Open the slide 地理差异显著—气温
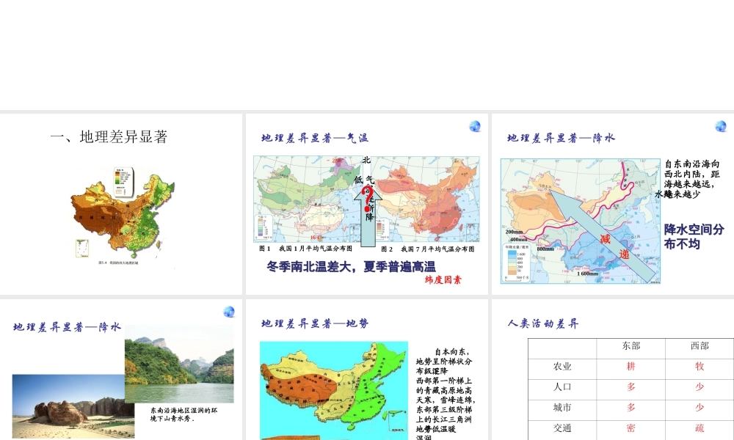Screen dimensions: 734x440 366,204
